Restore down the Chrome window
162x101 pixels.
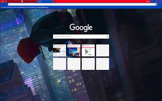click(x=156, y=1)
